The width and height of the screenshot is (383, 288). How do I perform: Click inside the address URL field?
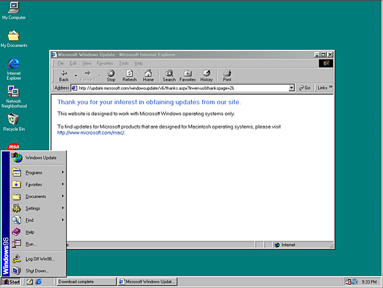point(182,88)
